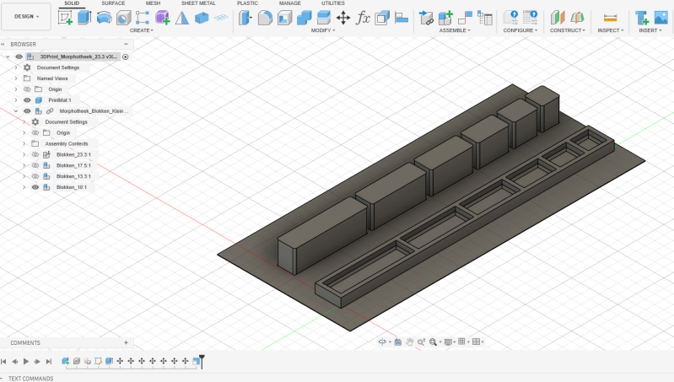Viewport: 674px width, 382px height.
Task: Toggle visibility of root 3DPrint_Morphotheek component
Action: tap(19, 56)
